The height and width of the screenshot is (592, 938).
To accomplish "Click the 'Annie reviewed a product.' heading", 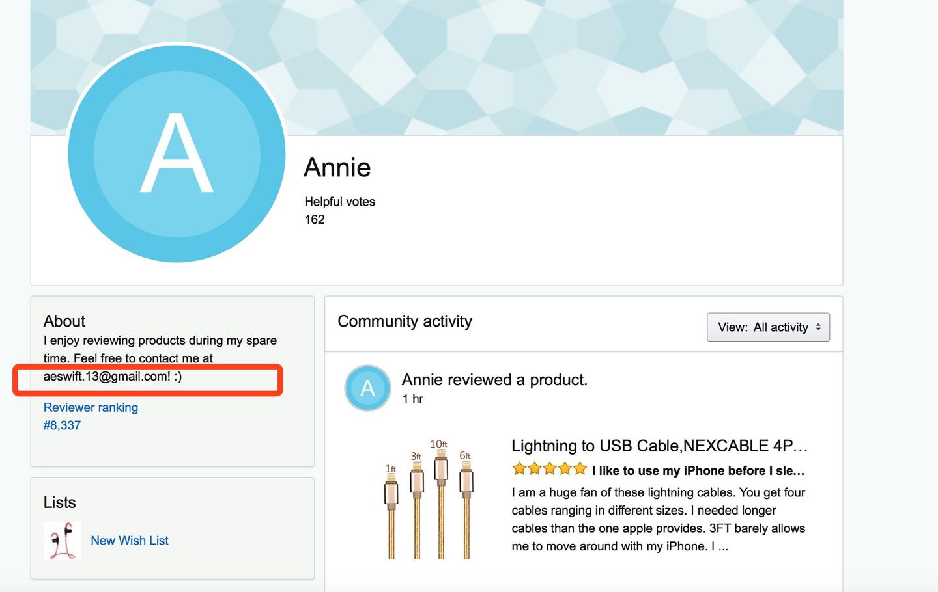I will click(x=494, y=380).
